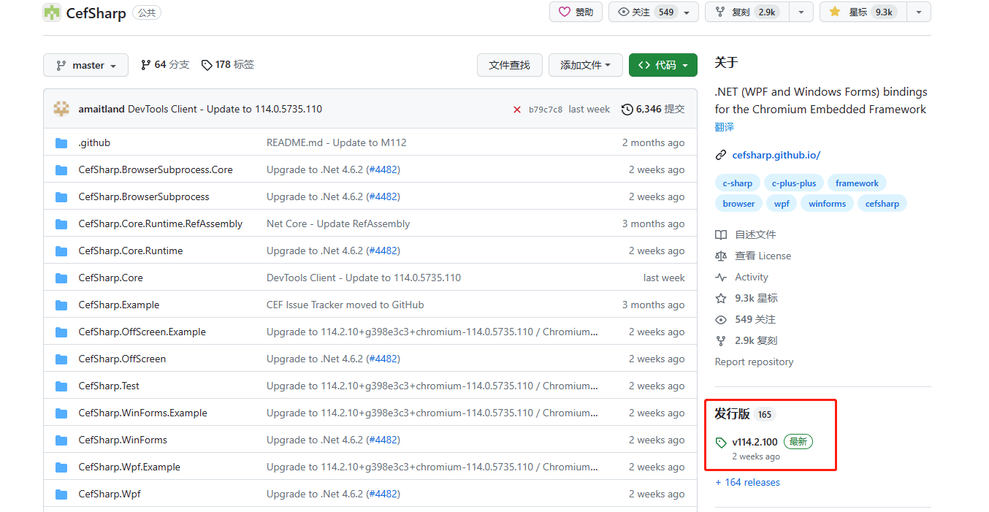Click the star icon beside 9.3k 星标 in sidebar
989x512 pixels.
click(x=721, y=299)
